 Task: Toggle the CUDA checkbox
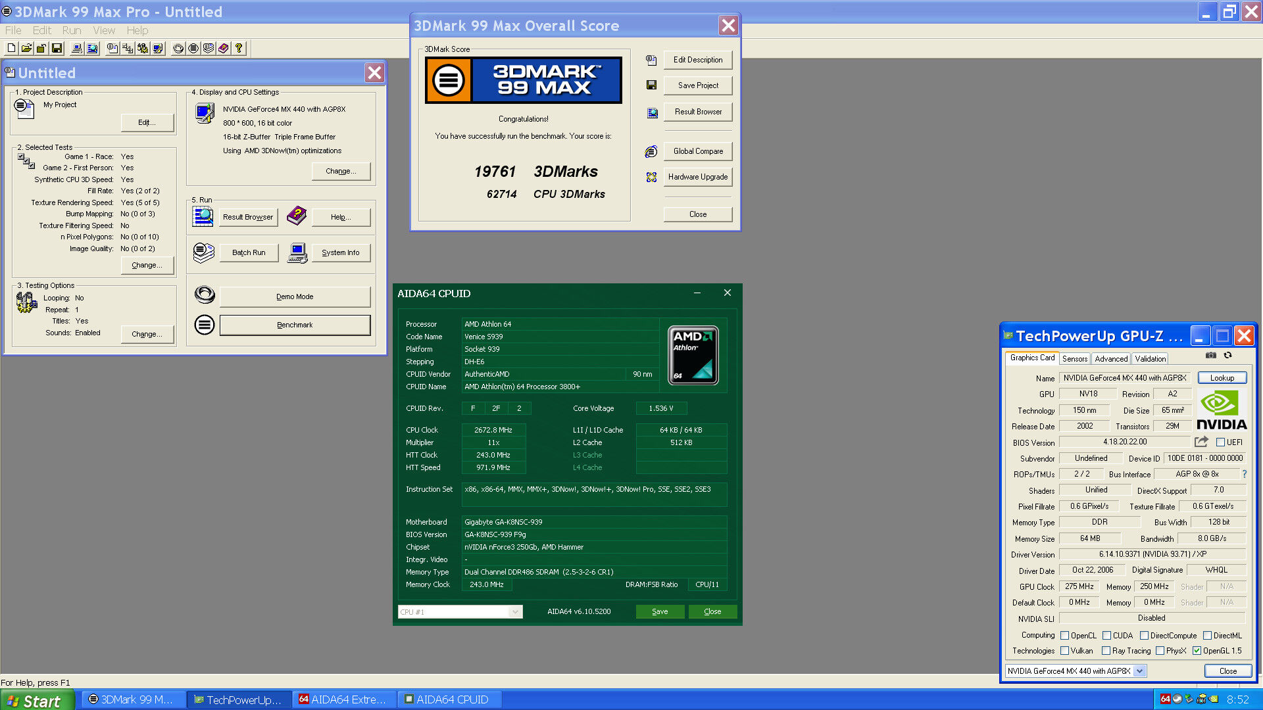pyautogui.click(x=1106, y=636)
